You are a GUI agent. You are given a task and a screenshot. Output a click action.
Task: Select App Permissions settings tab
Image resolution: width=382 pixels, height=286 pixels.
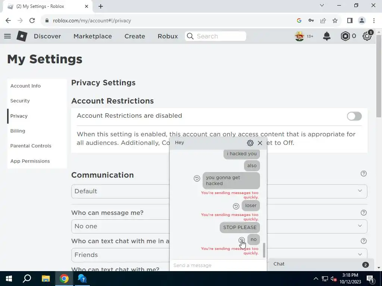coord(37,161)
